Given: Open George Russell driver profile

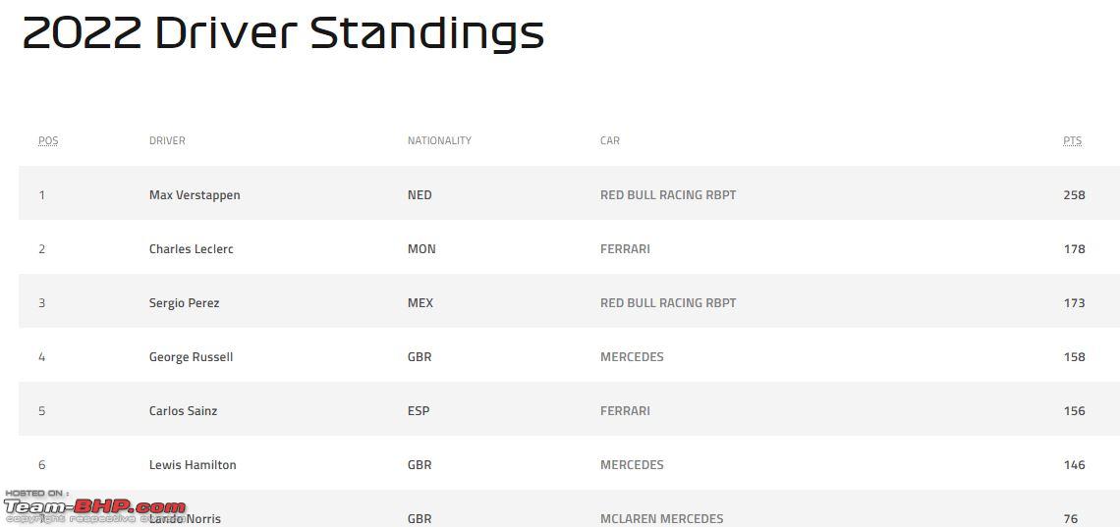Looking at the screenshot, I should (191, 356).
